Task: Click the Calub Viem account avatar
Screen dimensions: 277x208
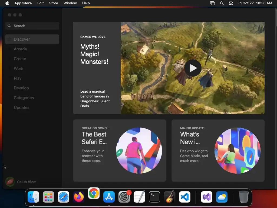Action: coord(10,182)
